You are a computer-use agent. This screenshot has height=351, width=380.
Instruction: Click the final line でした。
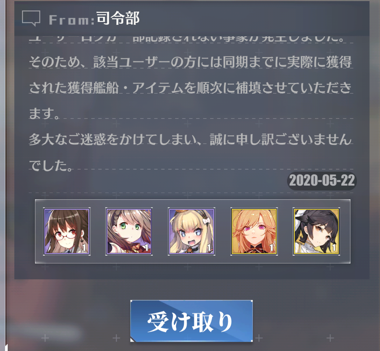pyautogui.click(x=51, y=165)
